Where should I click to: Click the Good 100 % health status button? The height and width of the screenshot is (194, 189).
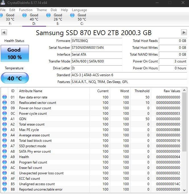pos(15,53)
